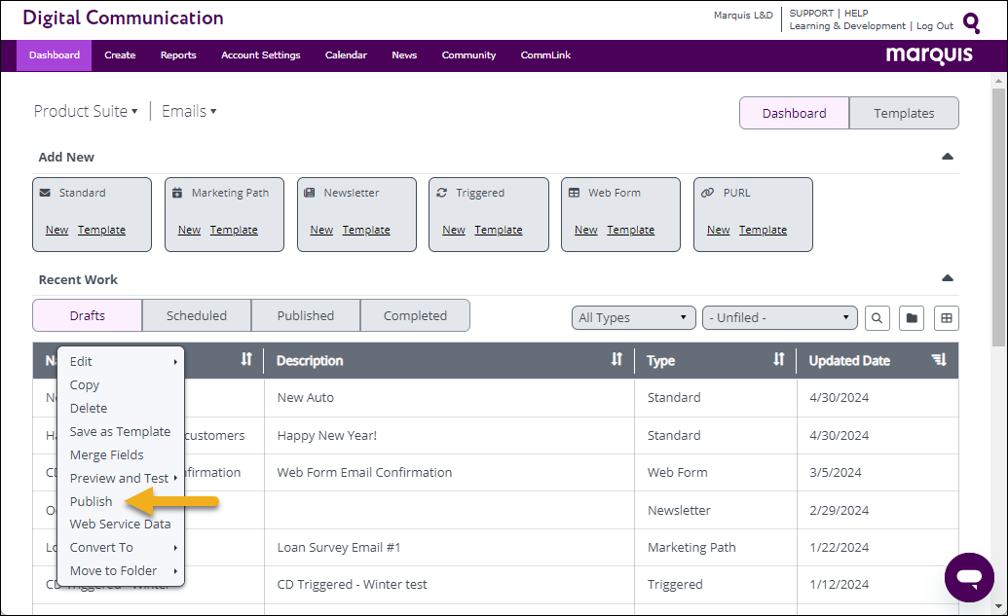Sort by Description column arrows icon
Viewport: 1008px width, 616px height.
pos(616,360)
